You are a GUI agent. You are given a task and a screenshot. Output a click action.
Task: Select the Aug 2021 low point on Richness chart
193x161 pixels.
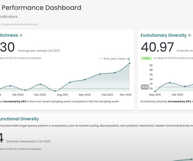point(55,91)
